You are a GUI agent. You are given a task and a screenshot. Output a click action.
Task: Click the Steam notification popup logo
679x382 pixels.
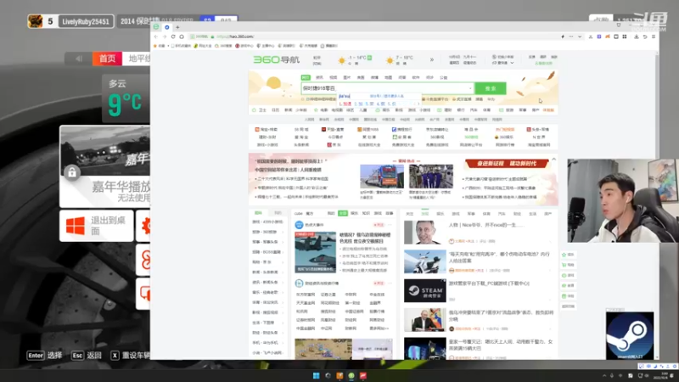tap(630, 335)
